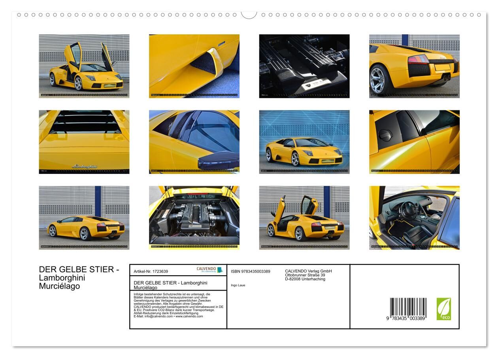
Task: Open the Lamborghini script badge photo
Action: (x=84, y=142)
